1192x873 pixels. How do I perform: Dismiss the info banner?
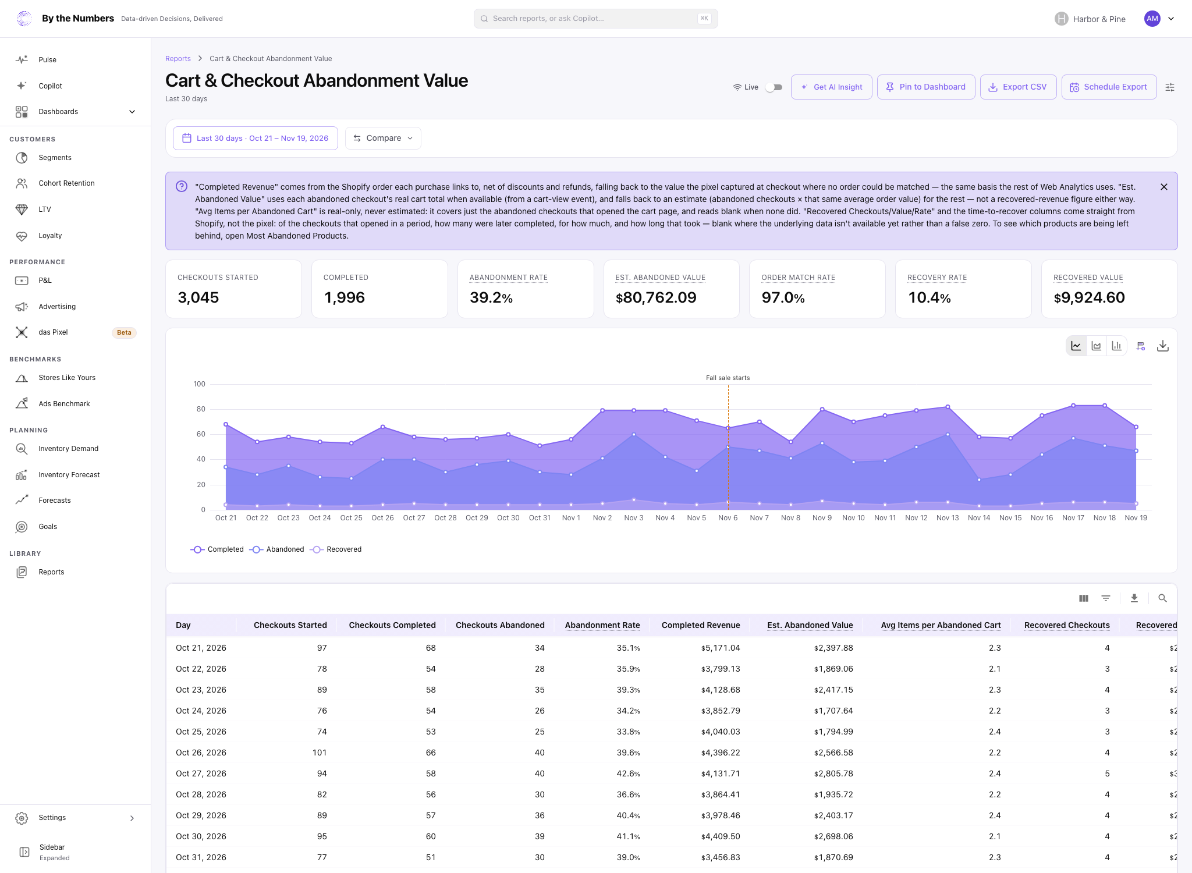[x=1164, y=187]
